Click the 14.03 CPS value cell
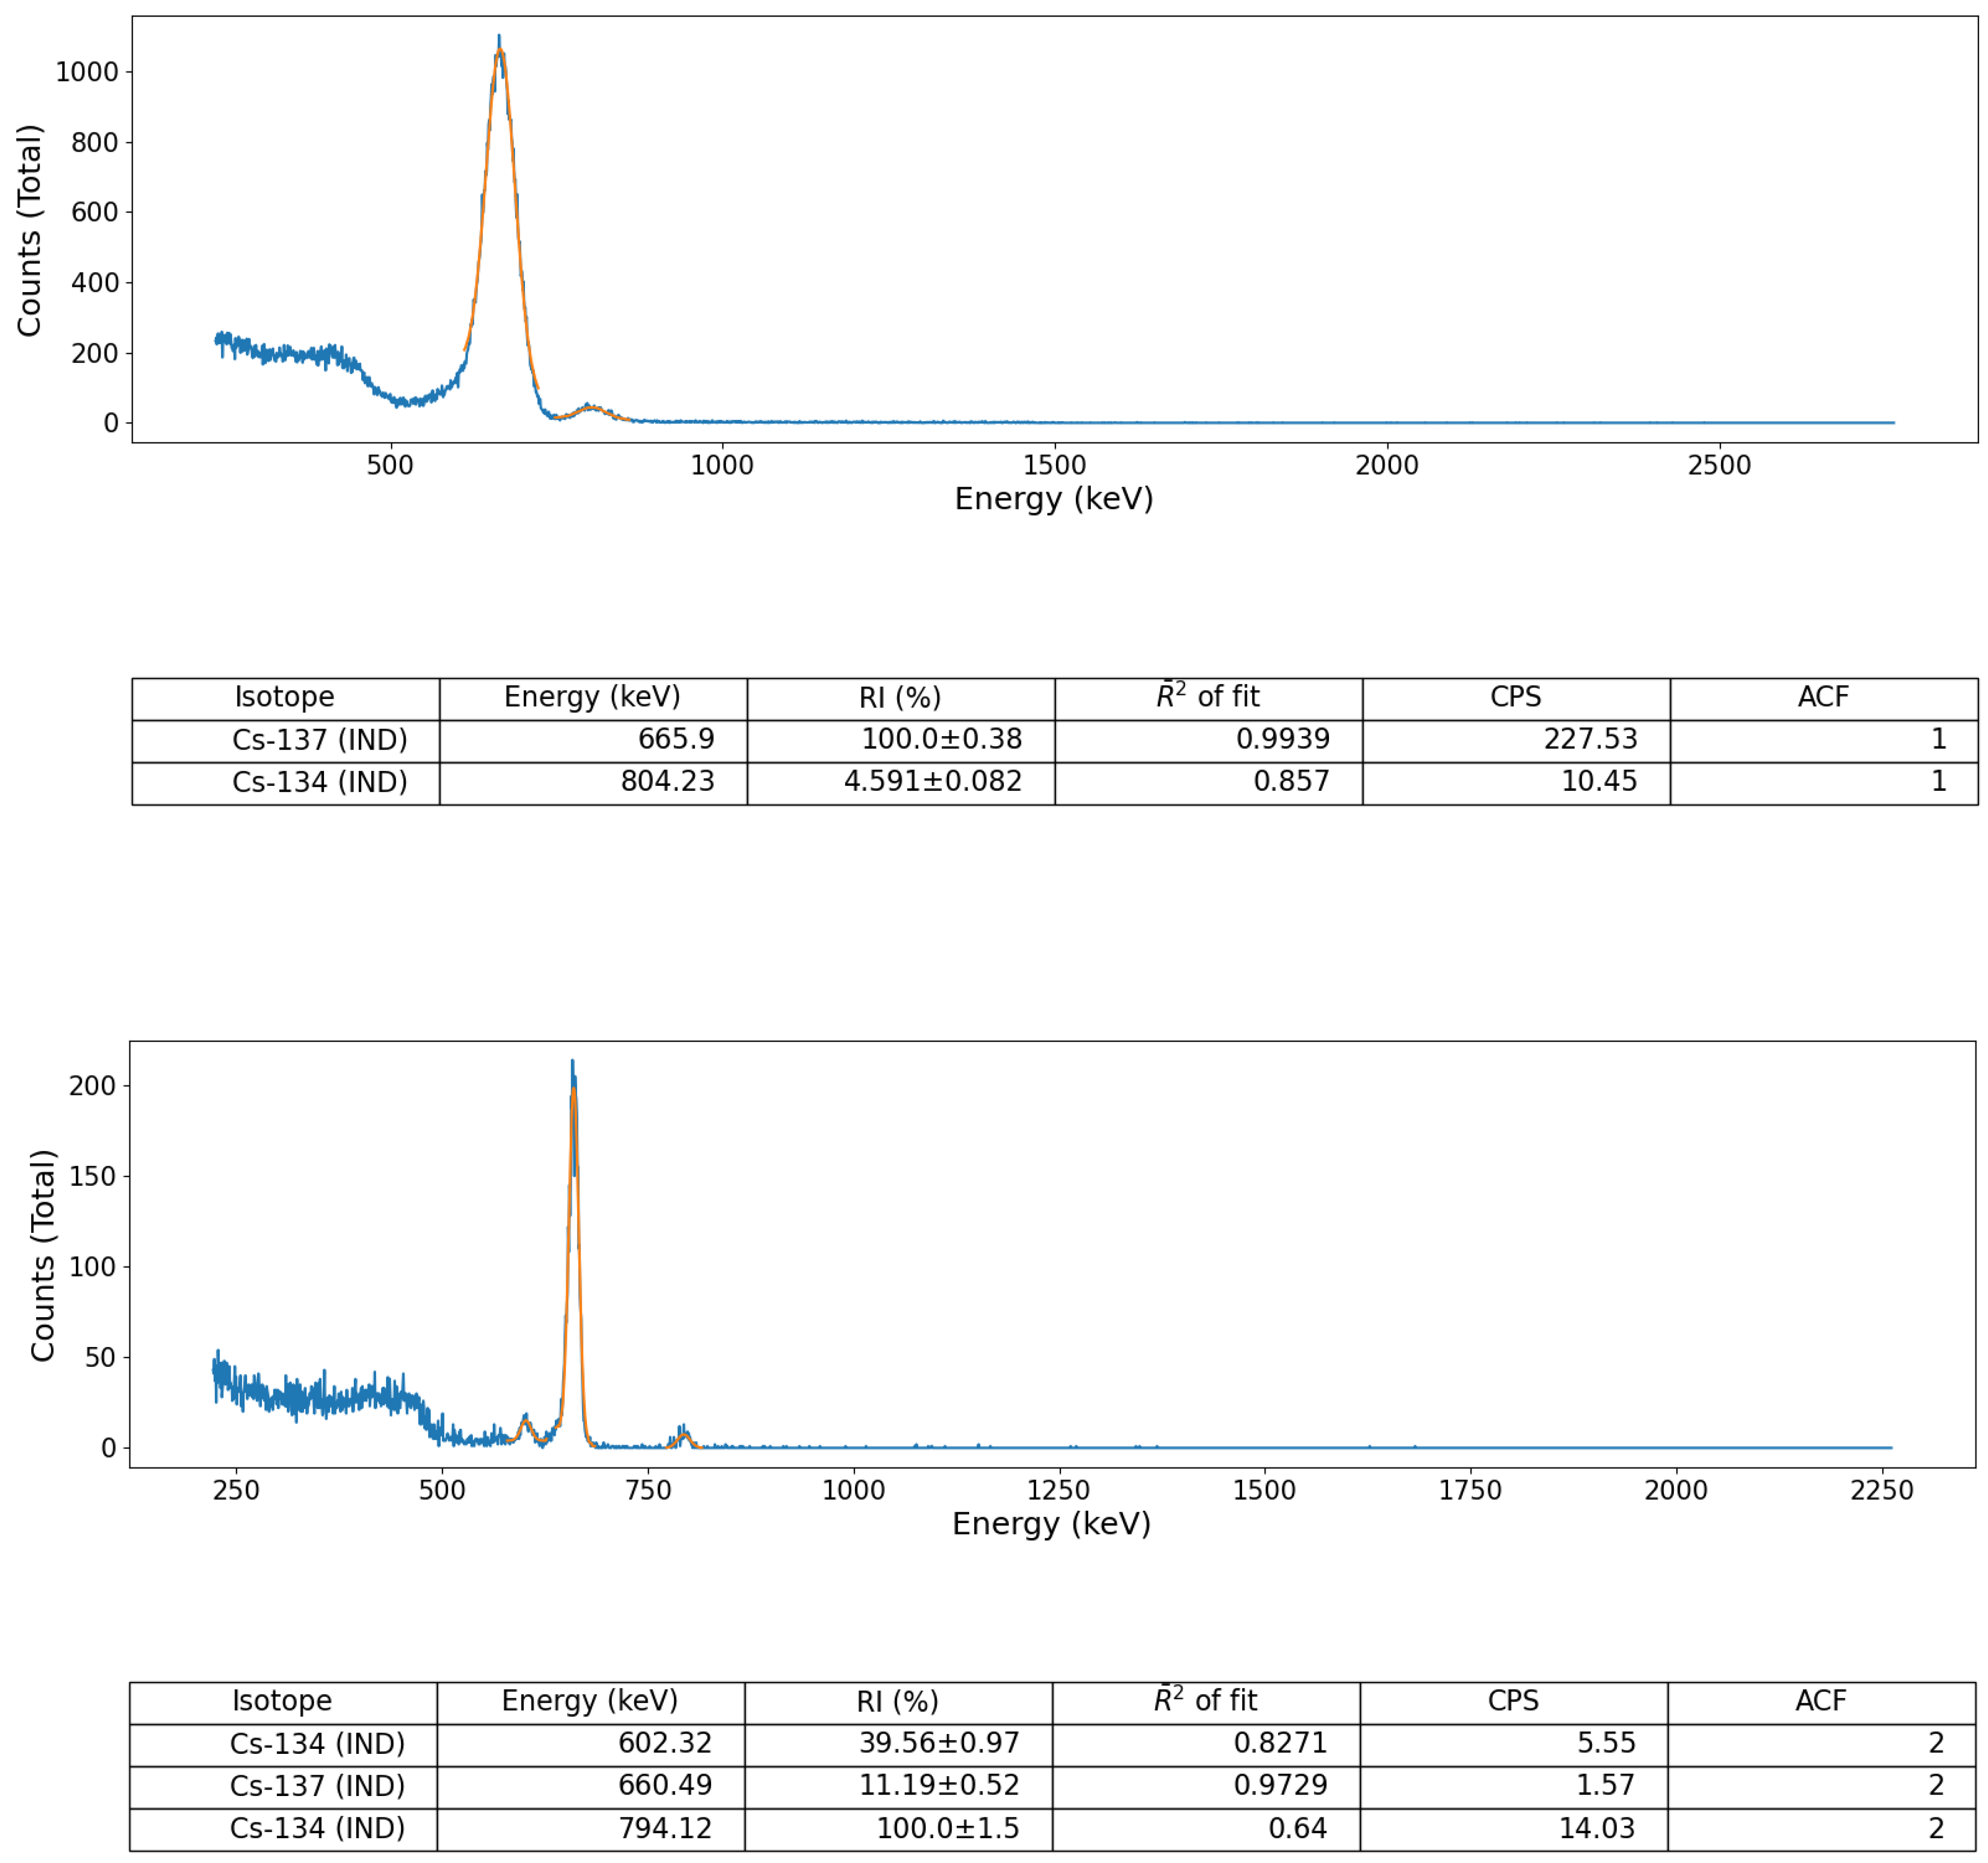This screenshot has width=1988, height=1863. point(1596,1828)
